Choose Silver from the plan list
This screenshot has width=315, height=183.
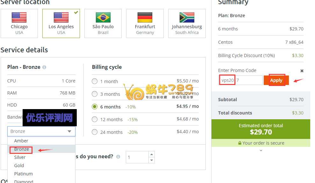click(20, 157)
